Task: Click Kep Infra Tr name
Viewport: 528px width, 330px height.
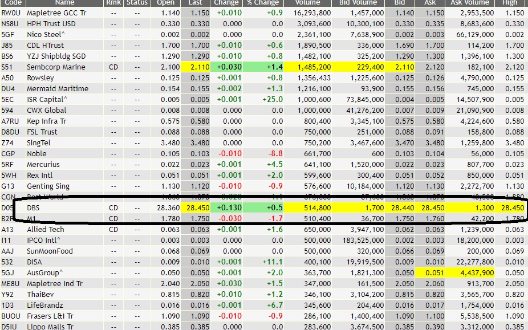Action: coord(46,121)
